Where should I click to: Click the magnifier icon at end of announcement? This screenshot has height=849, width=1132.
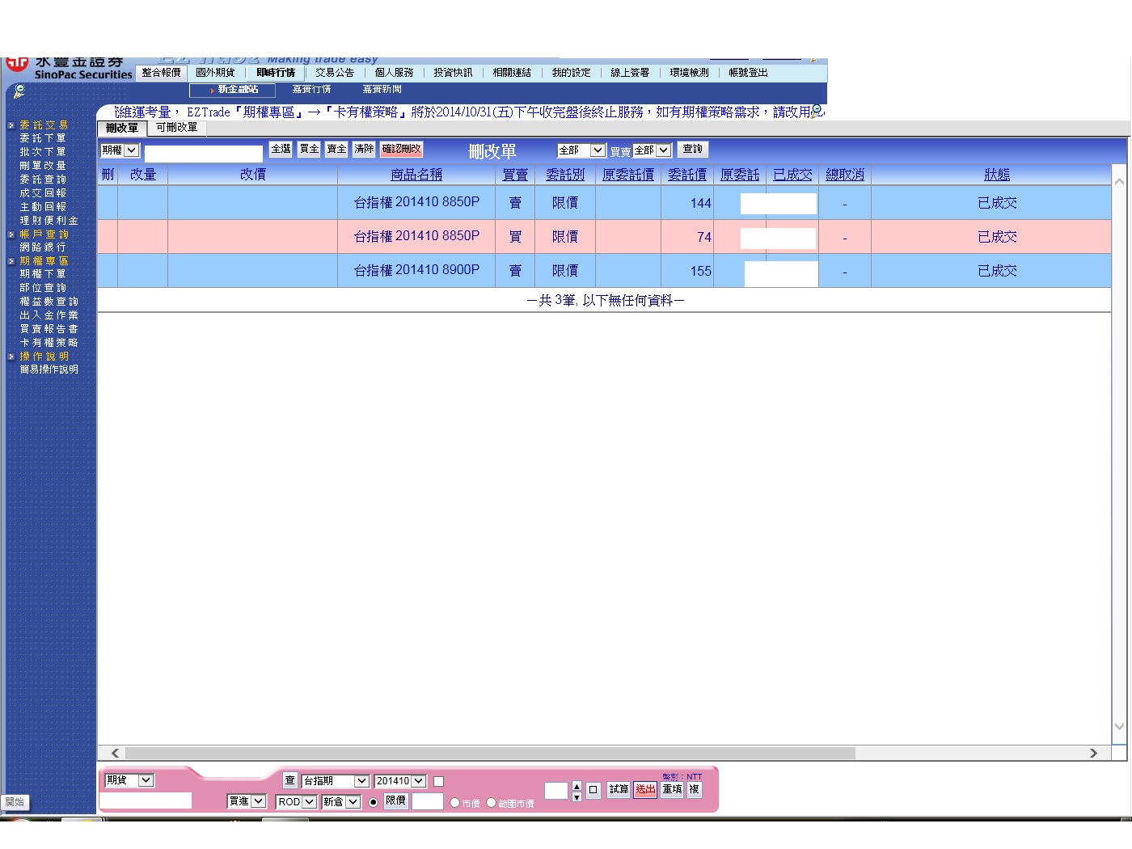[817, 112]
